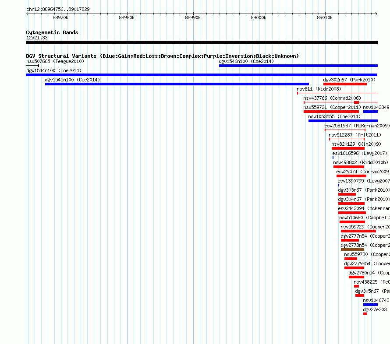This screenshot has height=344, width=390.
Task: Open the esv1390795 (Levy2007) label
Action: tap(364, 181)
